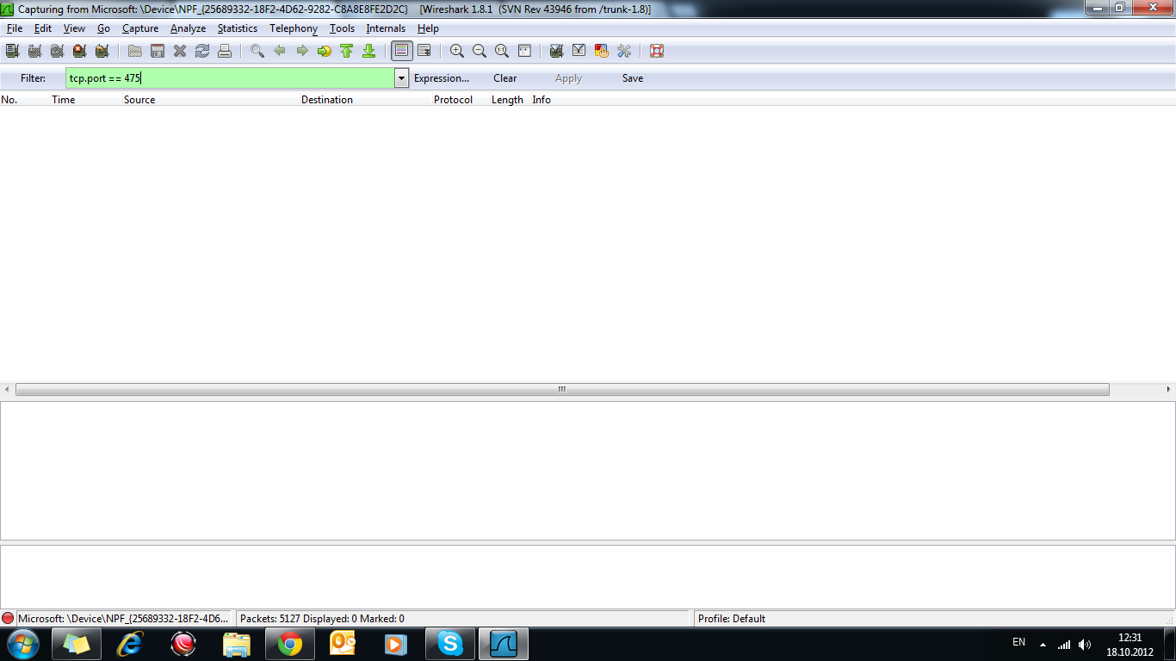Toggle auto scroll in live capture
Screen dimensions: 1176x661
coord(424,51)
